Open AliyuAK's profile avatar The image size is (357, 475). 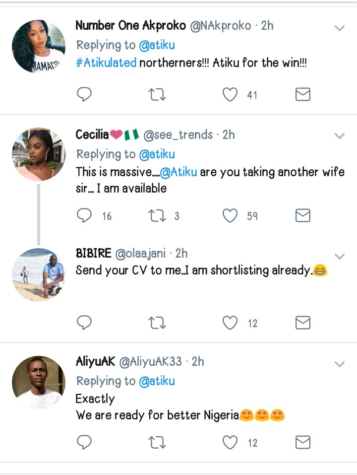click(39, 383)
